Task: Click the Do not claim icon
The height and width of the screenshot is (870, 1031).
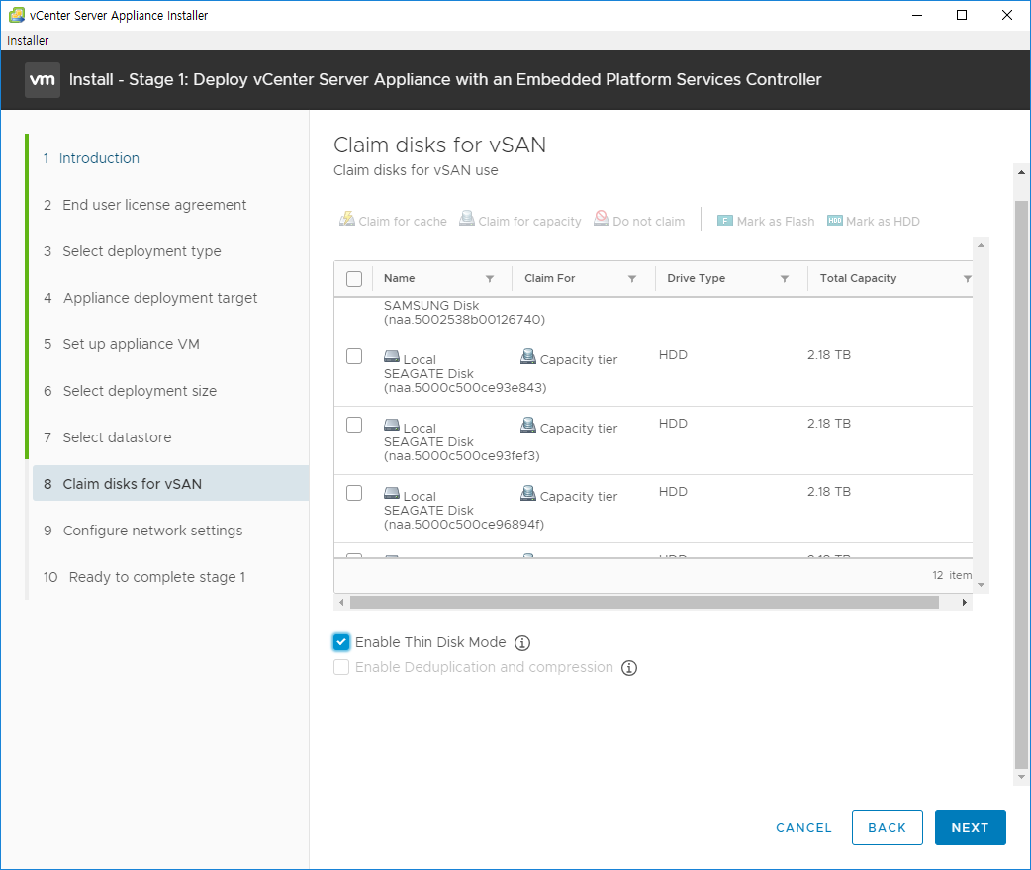Action: pyautogui.click(x=601, y=219)
